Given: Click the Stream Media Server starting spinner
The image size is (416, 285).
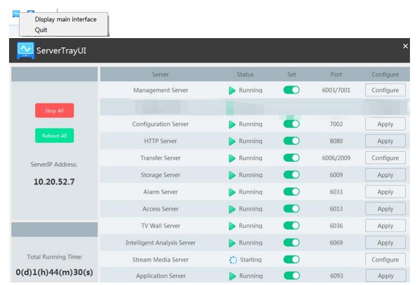Looking at the screenshot, I should [233, 260].
